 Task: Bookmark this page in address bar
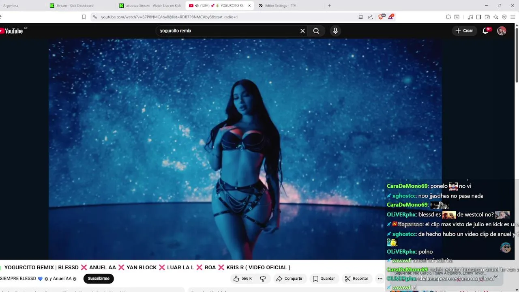point(84,17)
